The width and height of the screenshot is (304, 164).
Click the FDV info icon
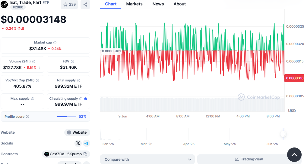click(72, 61)
